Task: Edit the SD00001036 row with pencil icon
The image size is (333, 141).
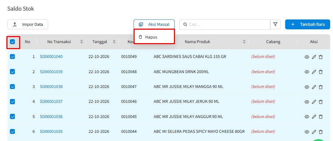Action: pyautogui.click(x=314, y=117)
